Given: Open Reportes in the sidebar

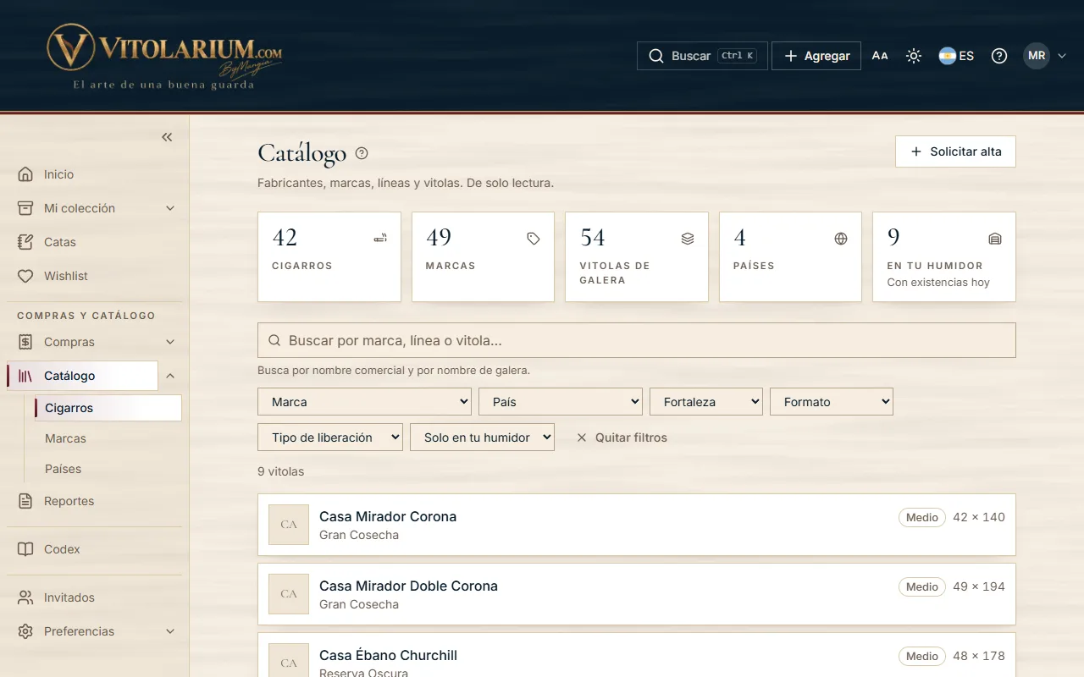Looking at the screenshot, I should [x=95, y=501].
